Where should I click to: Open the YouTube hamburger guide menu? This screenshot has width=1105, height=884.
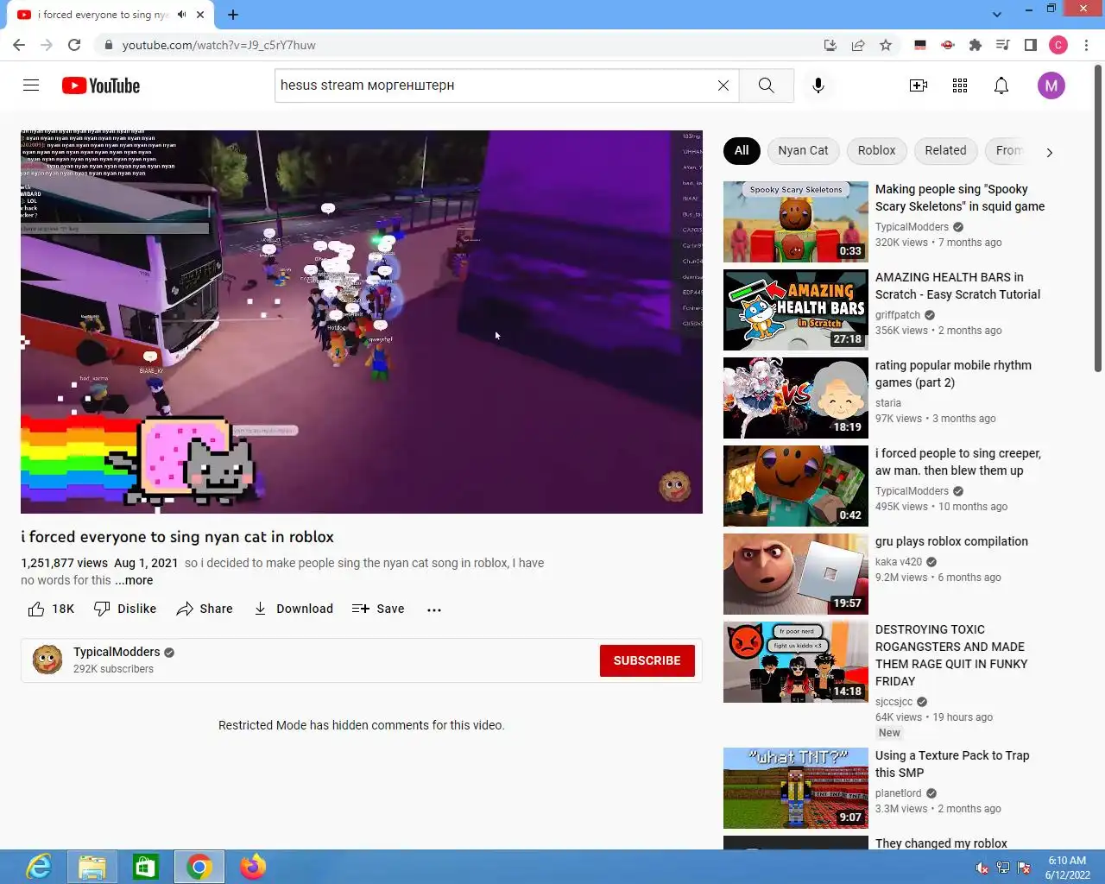tap(31, 85)
